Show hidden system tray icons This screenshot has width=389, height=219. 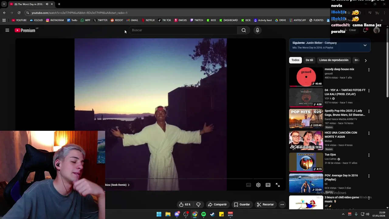coord(343,214)
